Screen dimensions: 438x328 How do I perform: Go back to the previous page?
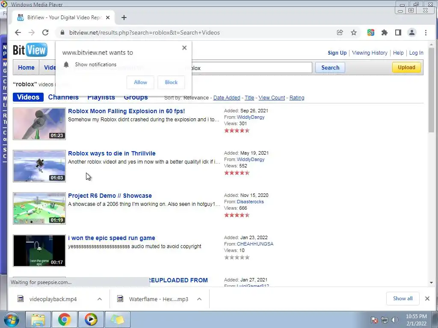(18, 32)
